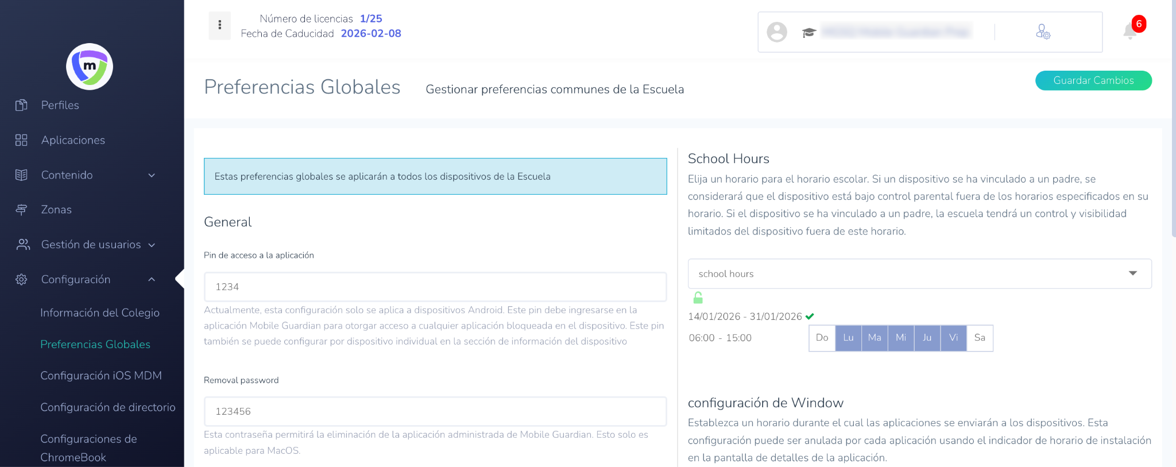The image size is (1176, 467).
Task: Click the Mobile Guardian shield logo
Action: coord(90,67)
